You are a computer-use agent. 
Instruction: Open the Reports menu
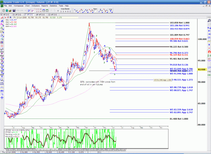click(45, 6)
